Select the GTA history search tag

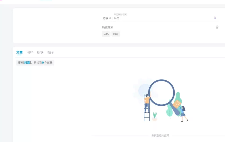[106, 34]
